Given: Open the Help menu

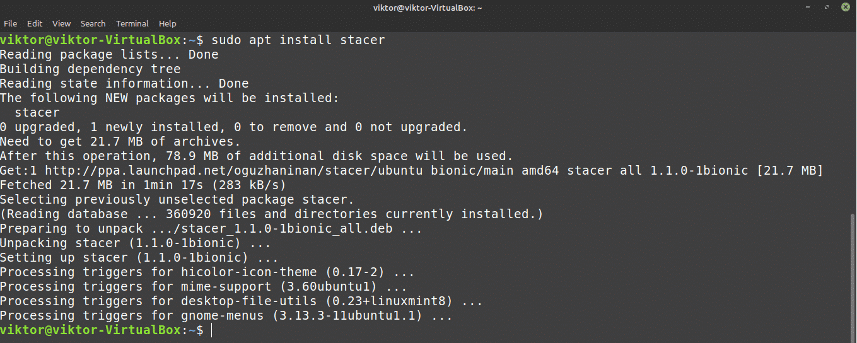Looking at the screenshot, I should click(167, 23).
